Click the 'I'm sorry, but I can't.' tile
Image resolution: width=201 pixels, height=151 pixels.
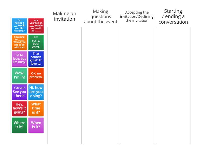36,42
